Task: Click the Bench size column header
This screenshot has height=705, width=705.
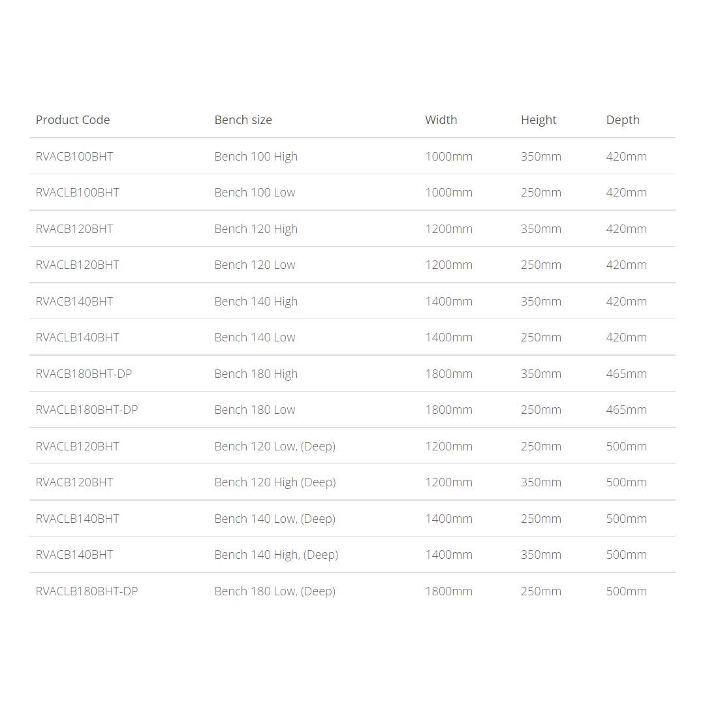Action: [243, 120]
